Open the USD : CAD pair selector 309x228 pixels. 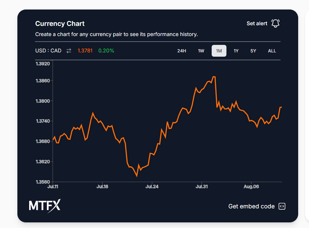click(48, 51)
